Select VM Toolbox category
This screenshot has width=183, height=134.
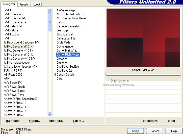pos(12,34)
